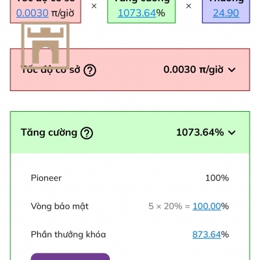Open the 0.0030 base rate link
The width and height of the screenshot is (260, 260).
click(x=32, y=13)
